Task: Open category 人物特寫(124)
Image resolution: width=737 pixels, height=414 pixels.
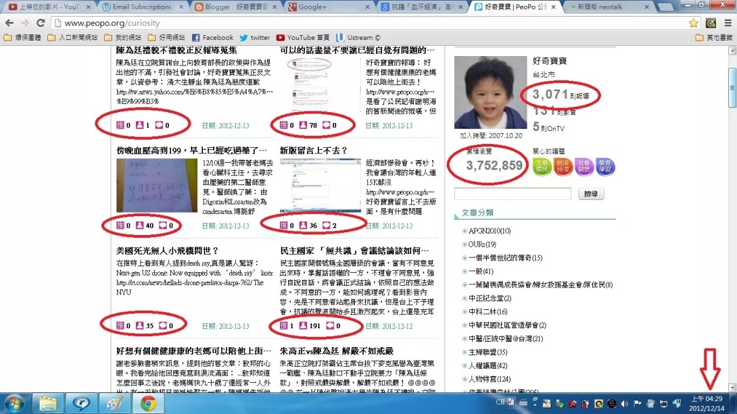Action: [x=490, y=379]
